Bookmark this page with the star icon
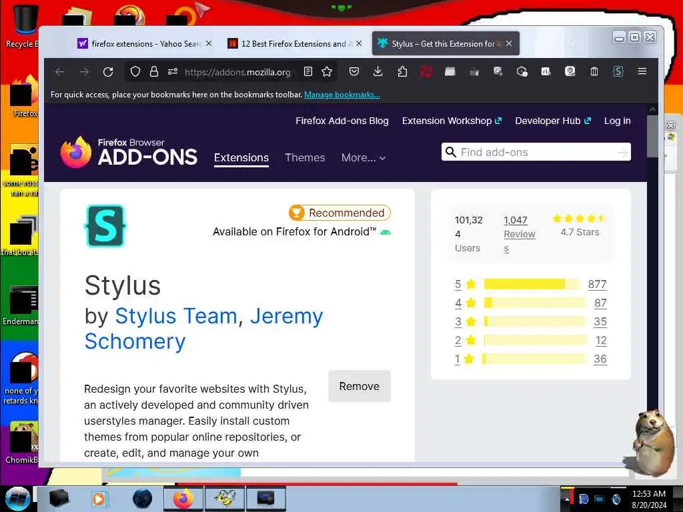This screenshot has width=683, height=512. 327,71
